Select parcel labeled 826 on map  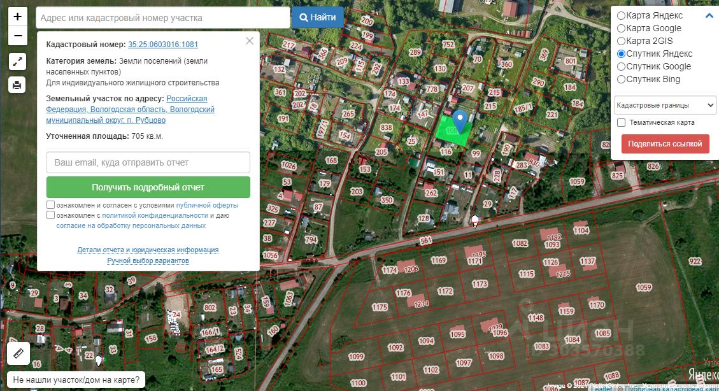click(x=653, y=166)
